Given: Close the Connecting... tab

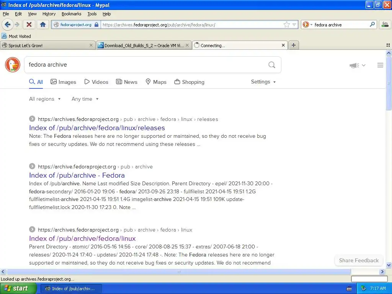Looking at the screenshot, I should click(283, 45).
